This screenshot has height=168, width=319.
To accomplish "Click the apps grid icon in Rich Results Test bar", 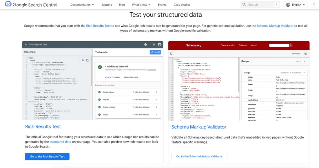I will 154,44.
